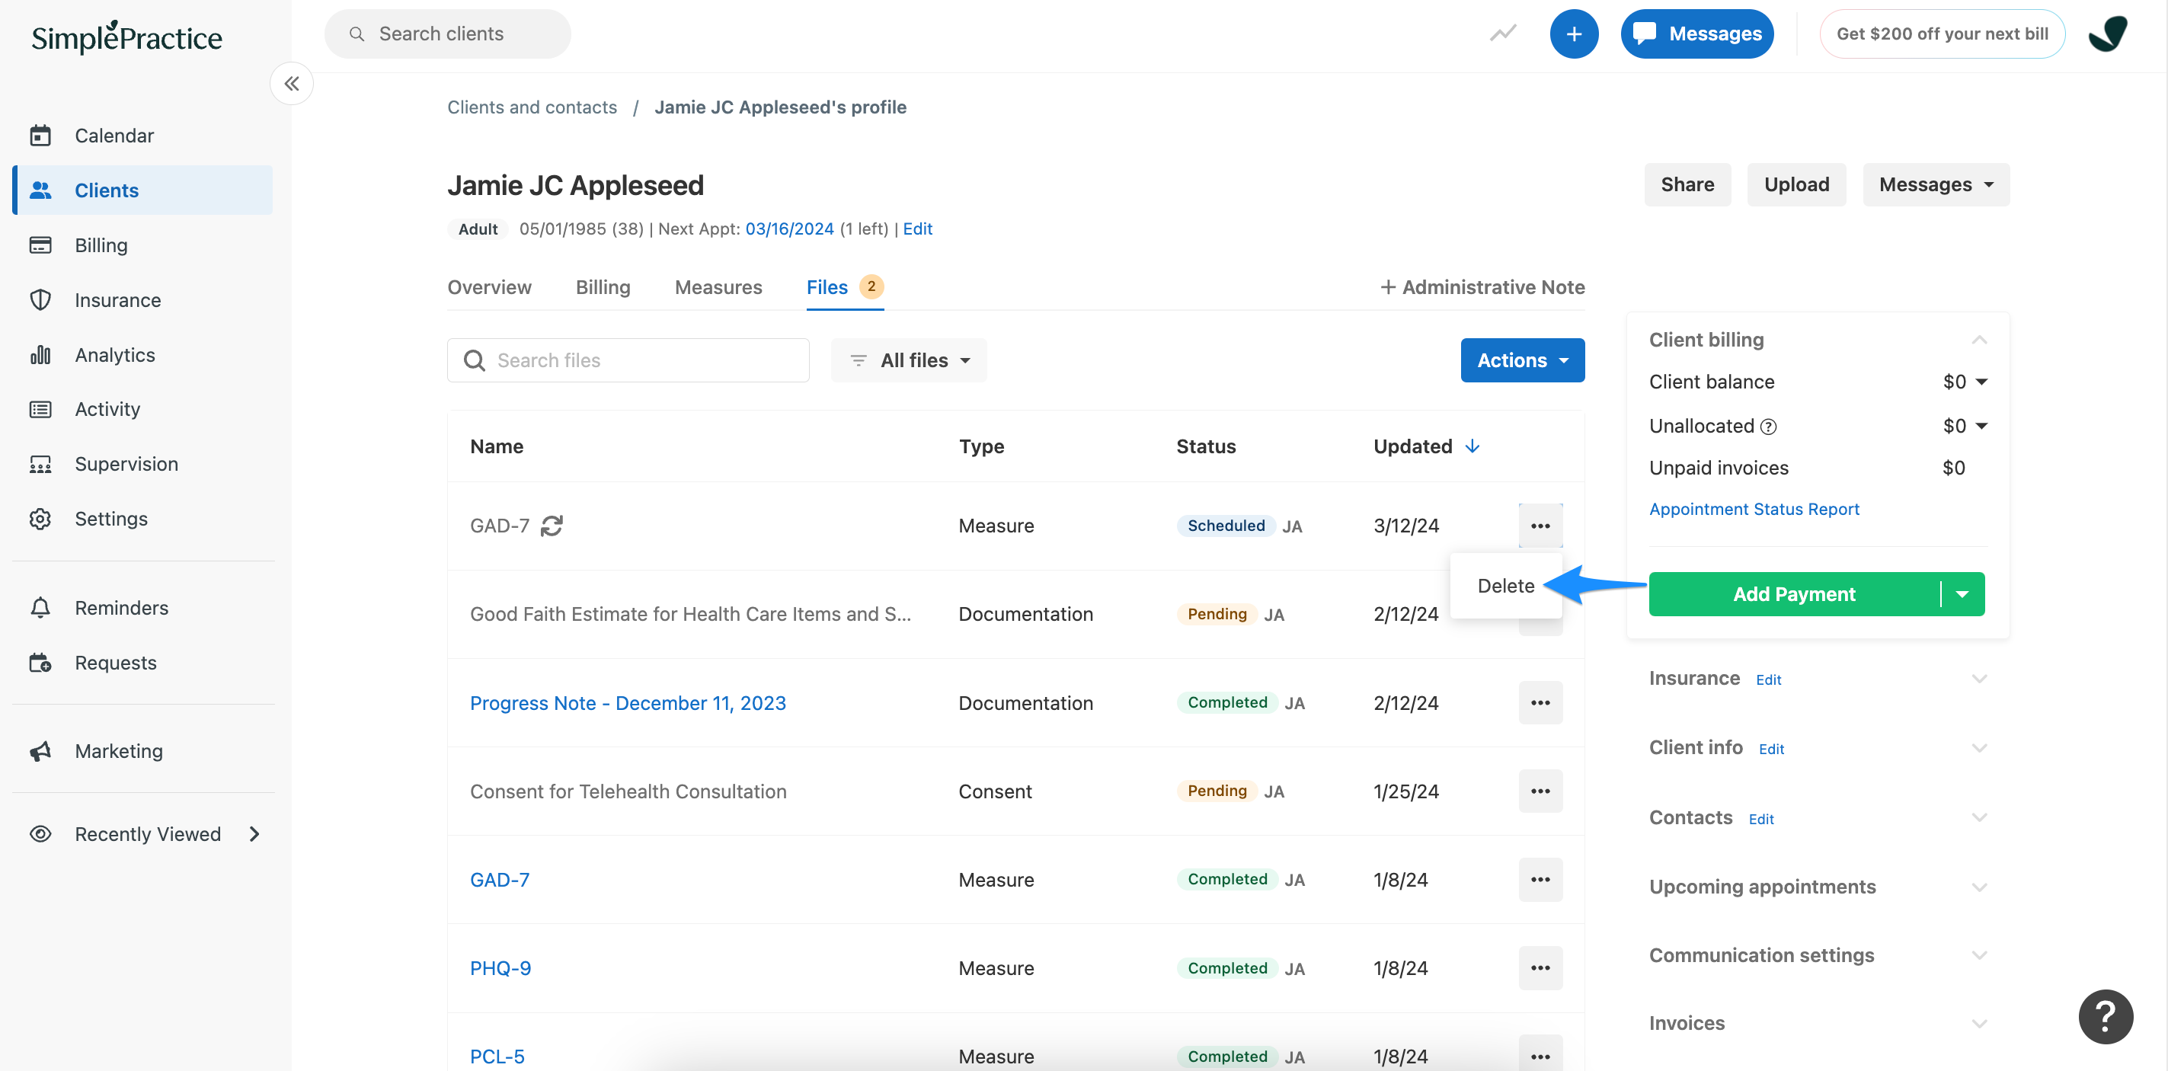Click the Add Payment button
The height and width of the screenshot is (1071, 2168).
[1793, 594]
